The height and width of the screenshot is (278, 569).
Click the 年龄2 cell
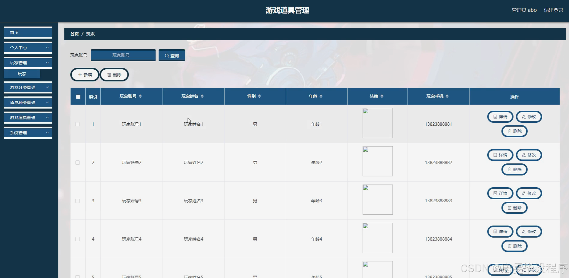[316, 163]
